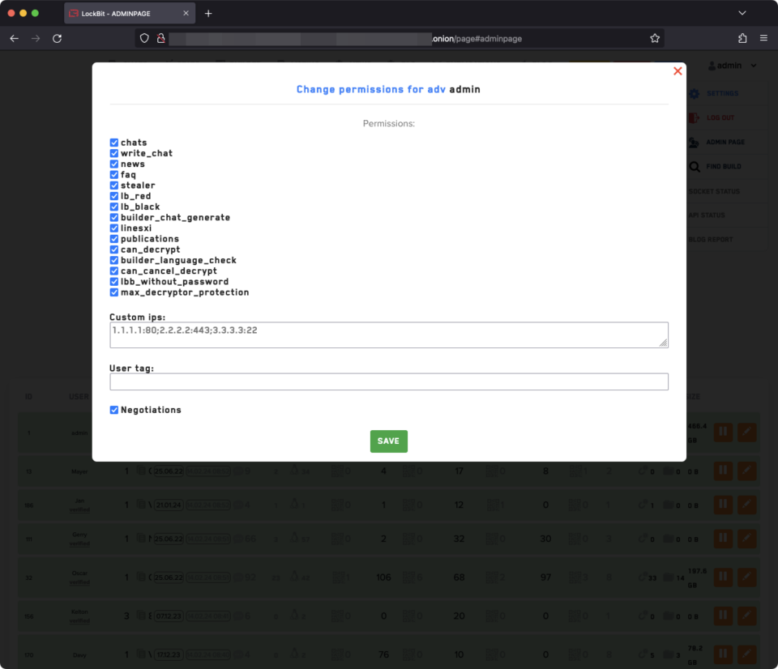
Task: Bookmark this page with the star icon
Action: pos(654,38)
